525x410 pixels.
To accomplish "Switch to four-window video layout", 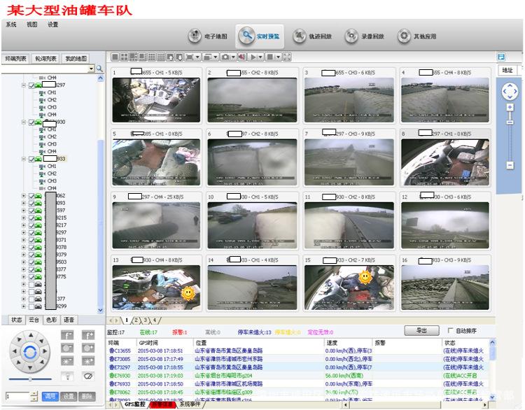I will [x=124, y=57].
